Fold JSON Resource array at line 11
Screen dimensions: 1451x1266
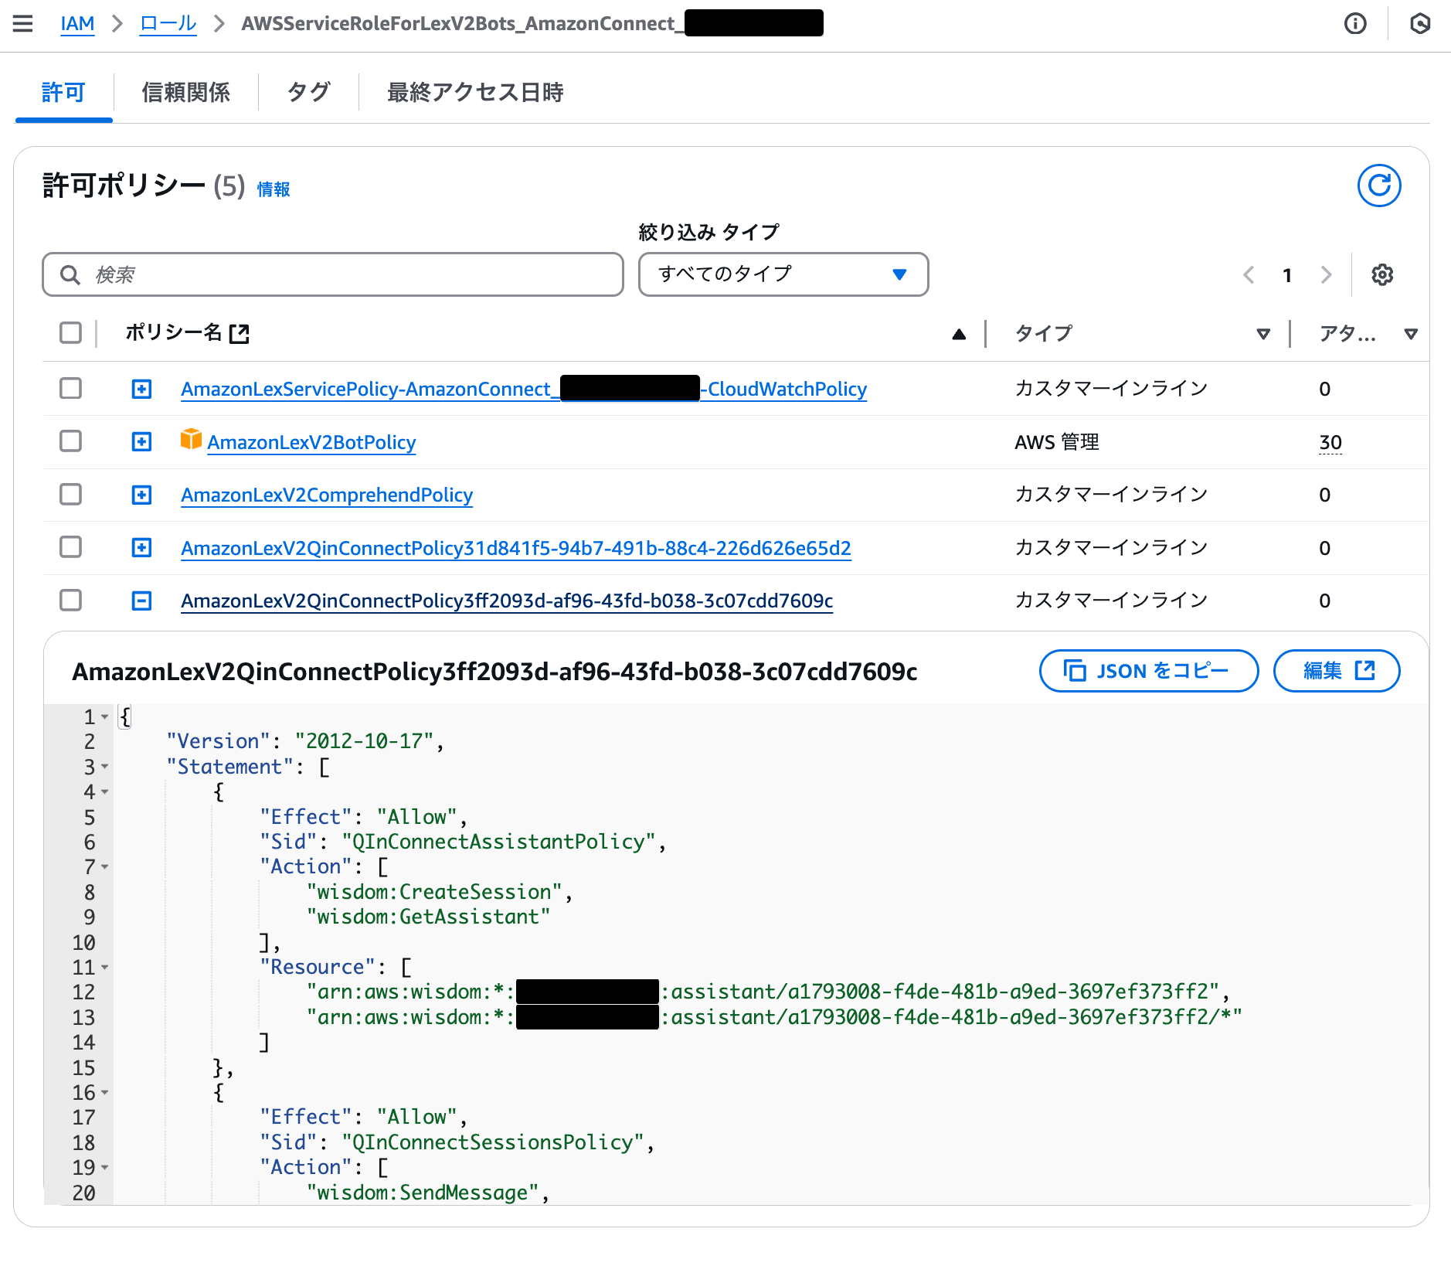point(104,968)
